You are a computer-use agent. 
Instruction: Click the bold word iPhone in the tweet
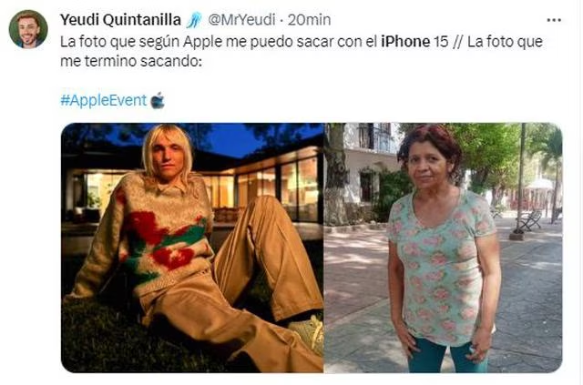[405, 42]
